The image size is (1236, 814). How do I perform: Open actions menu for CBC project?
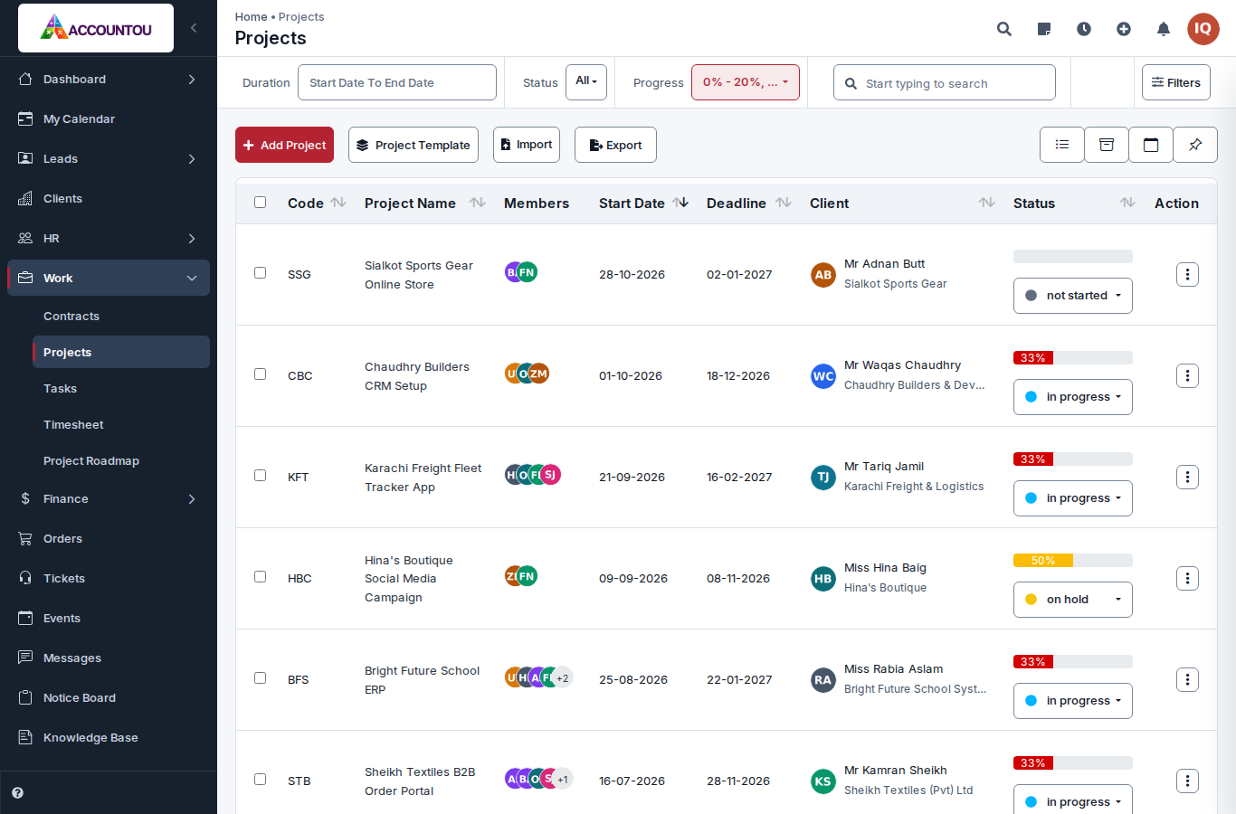(1188, 375)
